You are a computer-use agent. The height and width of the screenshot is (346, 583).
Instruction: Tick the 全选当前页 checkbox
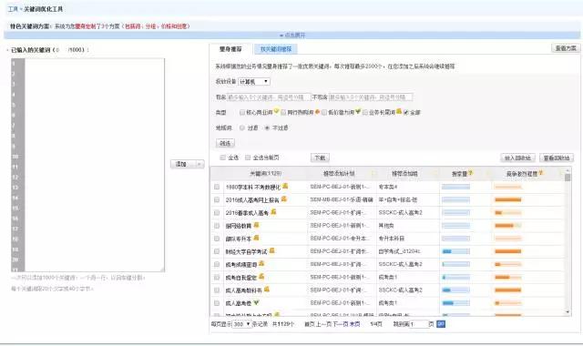(248, 158)
